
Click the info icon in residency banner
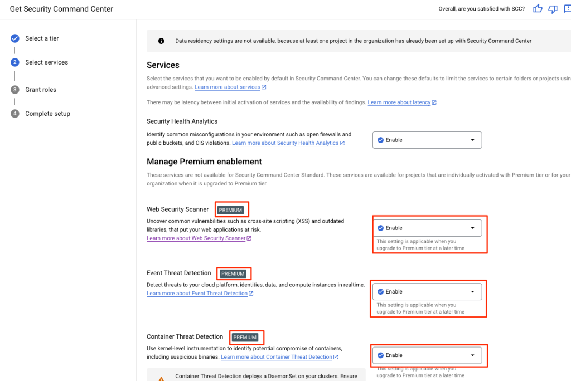coord(161,41)
